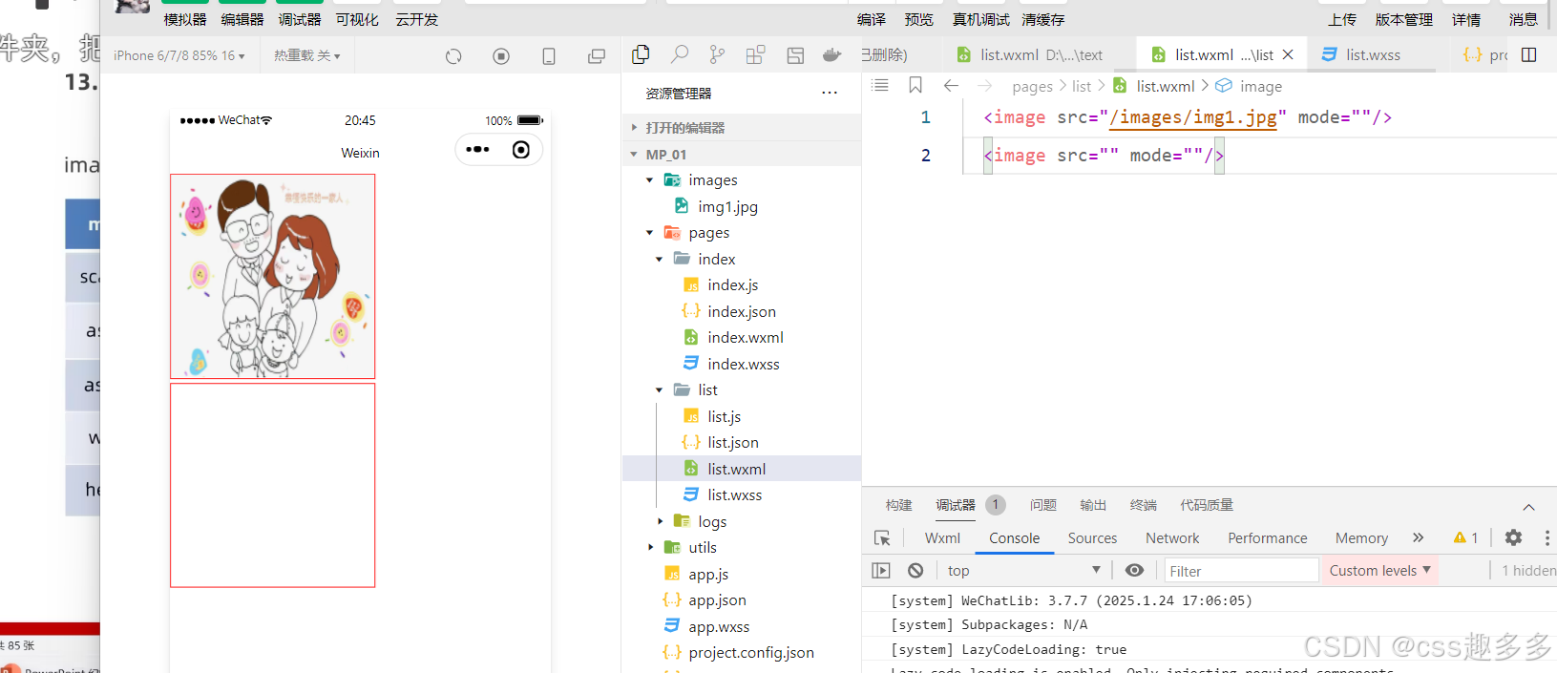Go forward with the right arrow icon
Viewport: 1557px width, 673px height.
[x=984, y=86]
